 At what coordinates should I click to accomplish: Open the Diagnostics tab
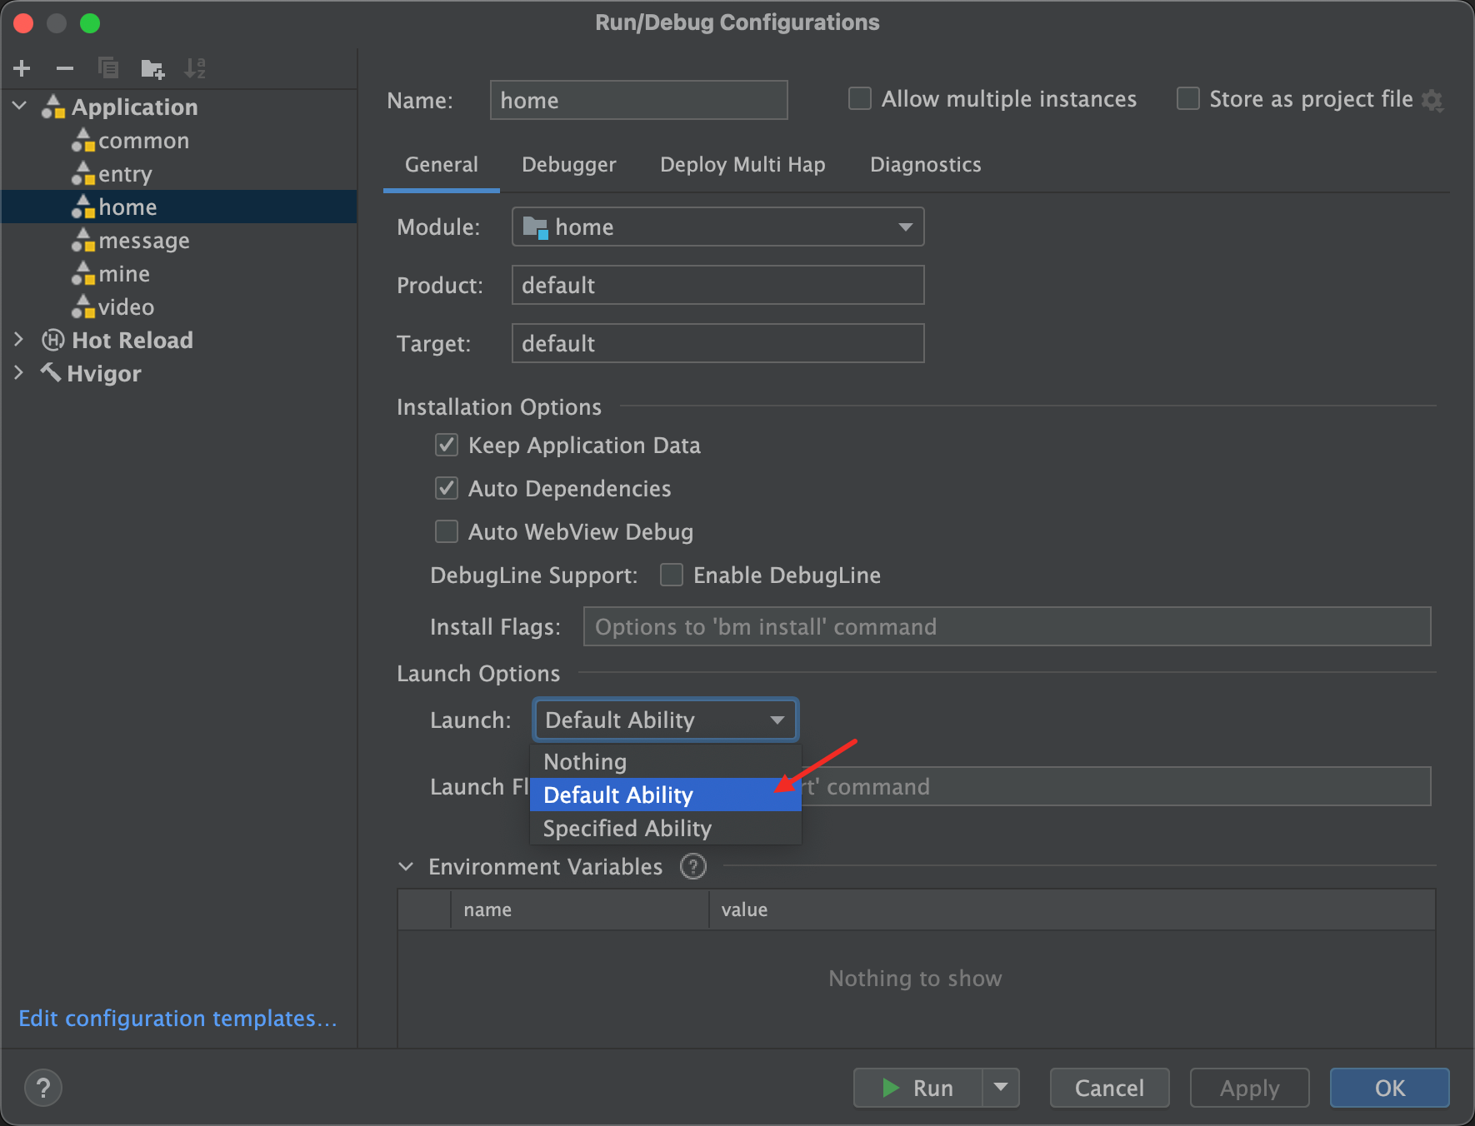pyautogui.click(x=926, y=165)
